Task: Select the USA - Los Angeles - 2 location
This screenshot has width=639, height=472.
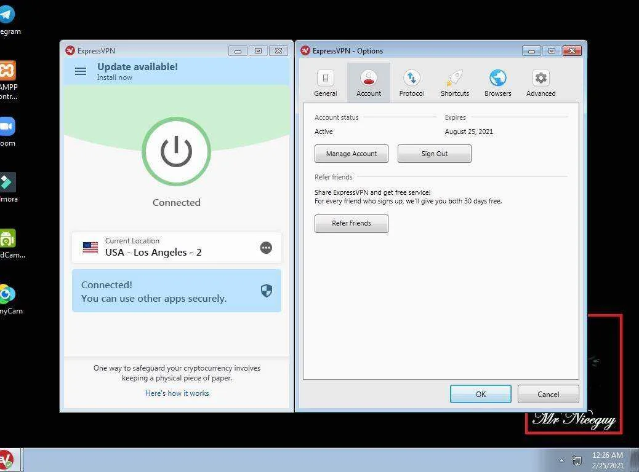Action: point(177,248)
